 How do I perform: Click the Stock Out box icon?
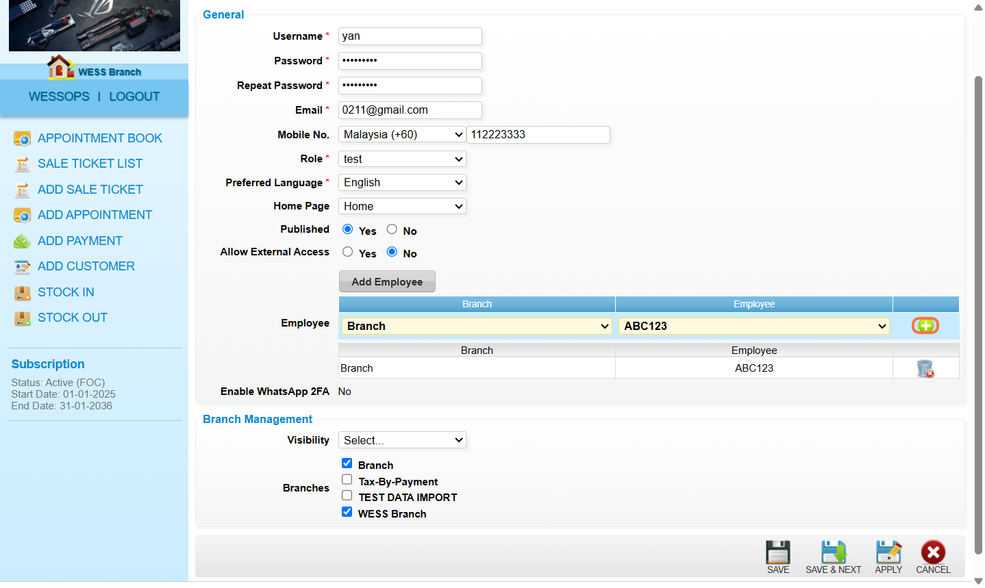pyautogui.click(x=23, y=318)
